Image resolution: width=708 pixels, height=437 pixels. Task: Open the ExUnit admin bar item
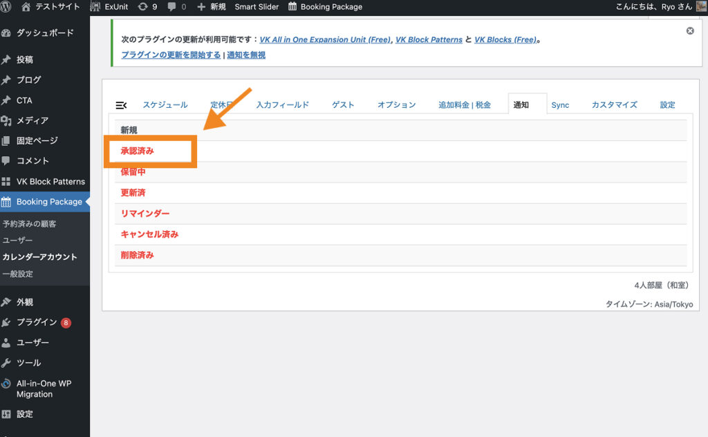[x=109, y=7]
